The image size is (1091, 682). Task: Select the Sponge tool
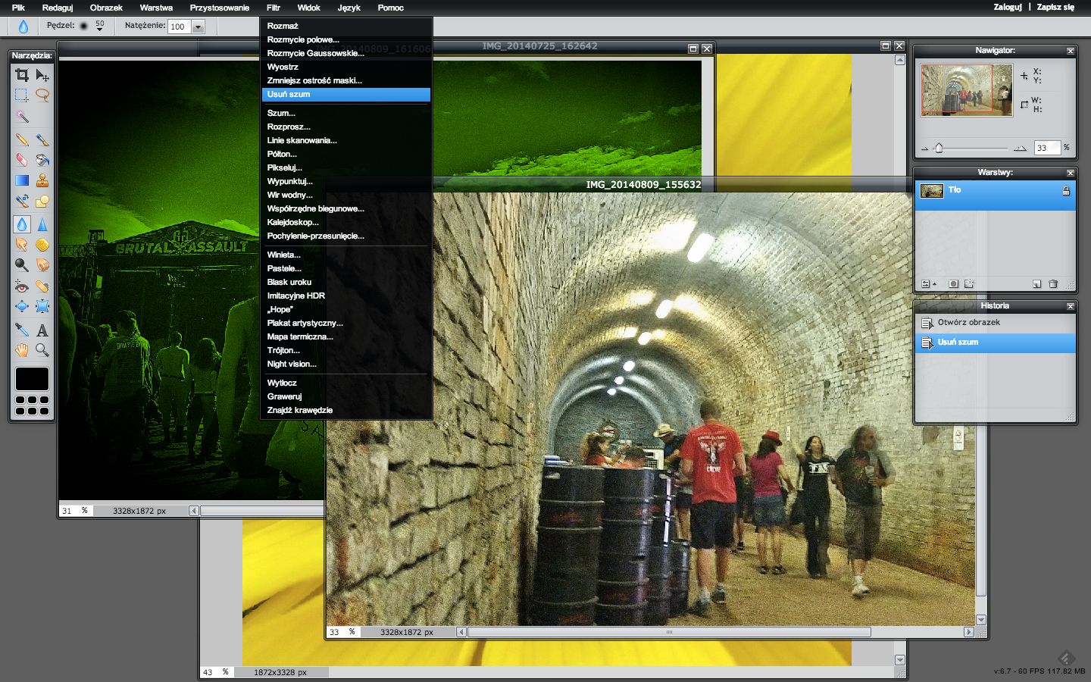pos(42,245)
